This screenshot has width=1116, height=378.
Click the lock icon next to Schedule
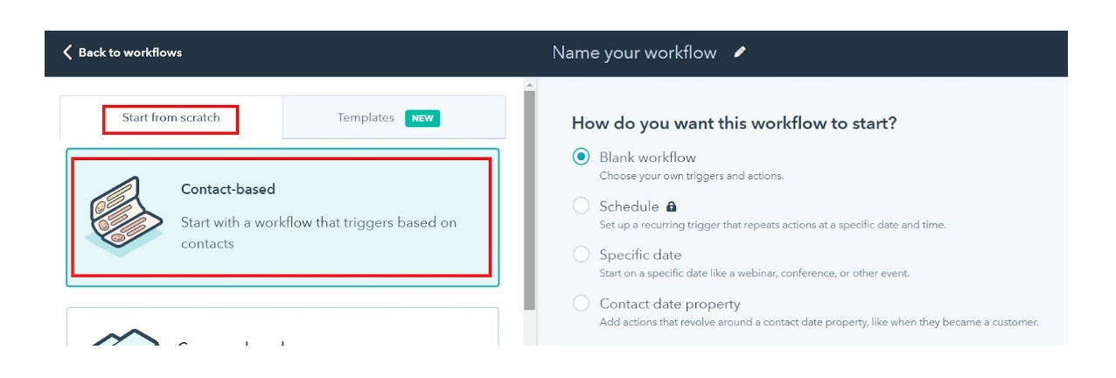click(671, 207)
